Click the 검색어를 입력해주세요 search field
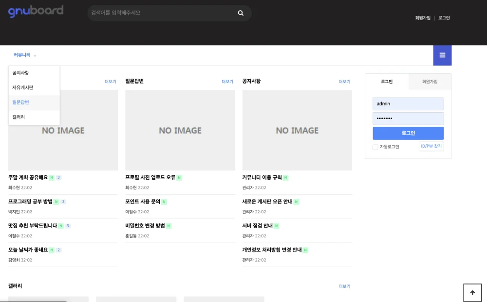The width and height of the screenshot is (487, 302). pyautogui.click(x=162, y=13)
